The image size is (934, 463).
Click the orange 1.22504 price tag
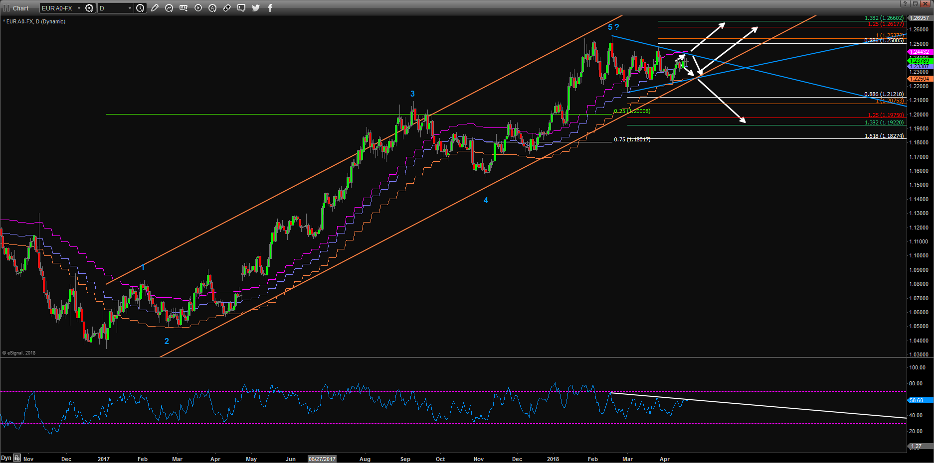coord(920,79)
